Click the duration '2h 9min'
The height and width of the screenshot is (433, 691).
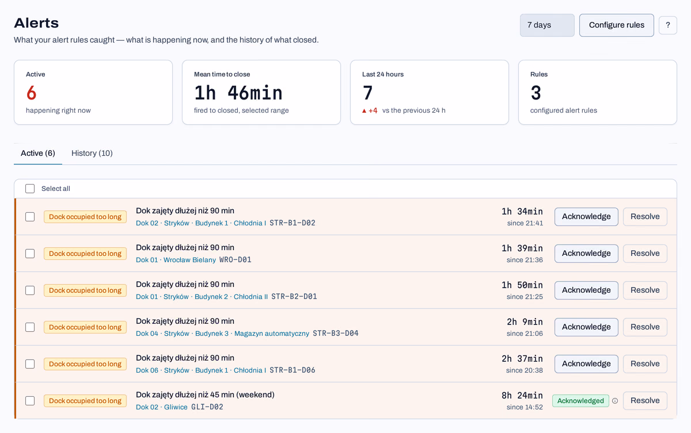tap(525, 322)
